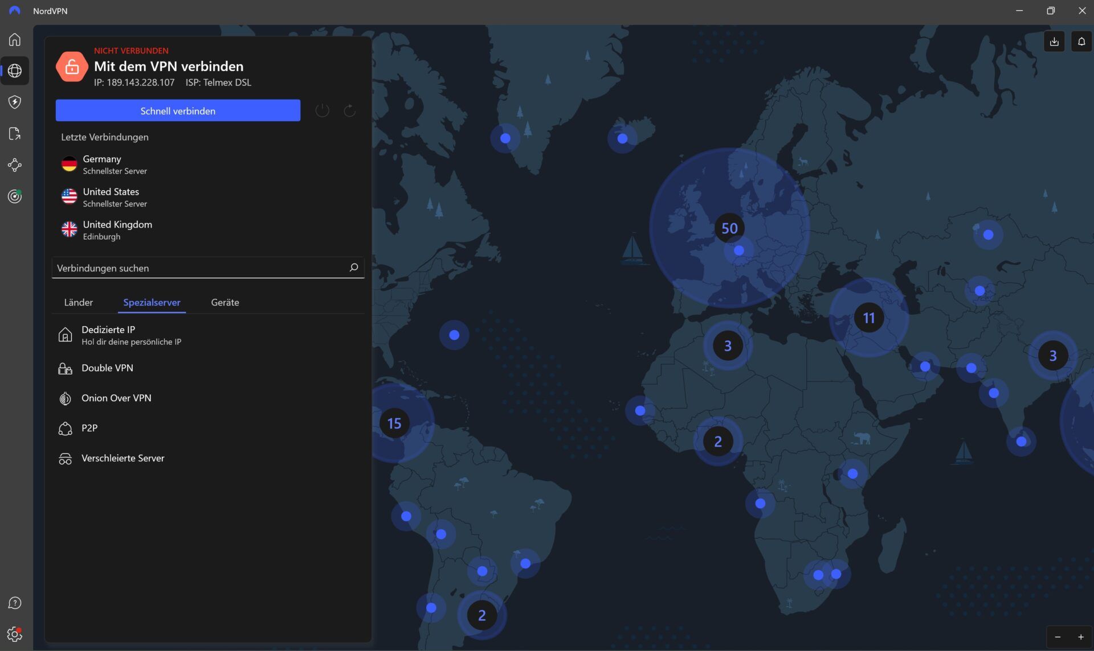Open the Meshnet icon in the sidebar
The image size is (1094, 651).
15,165
